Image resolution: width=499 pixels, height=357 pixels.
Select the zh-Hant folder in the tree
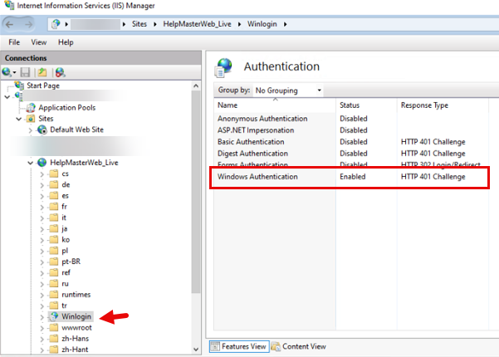(x=75, y=350)
